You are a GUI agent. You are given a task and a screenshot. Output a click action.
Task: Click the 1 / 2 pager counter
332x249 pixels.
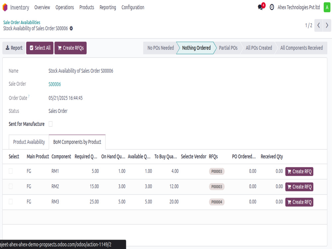(308, 26)
